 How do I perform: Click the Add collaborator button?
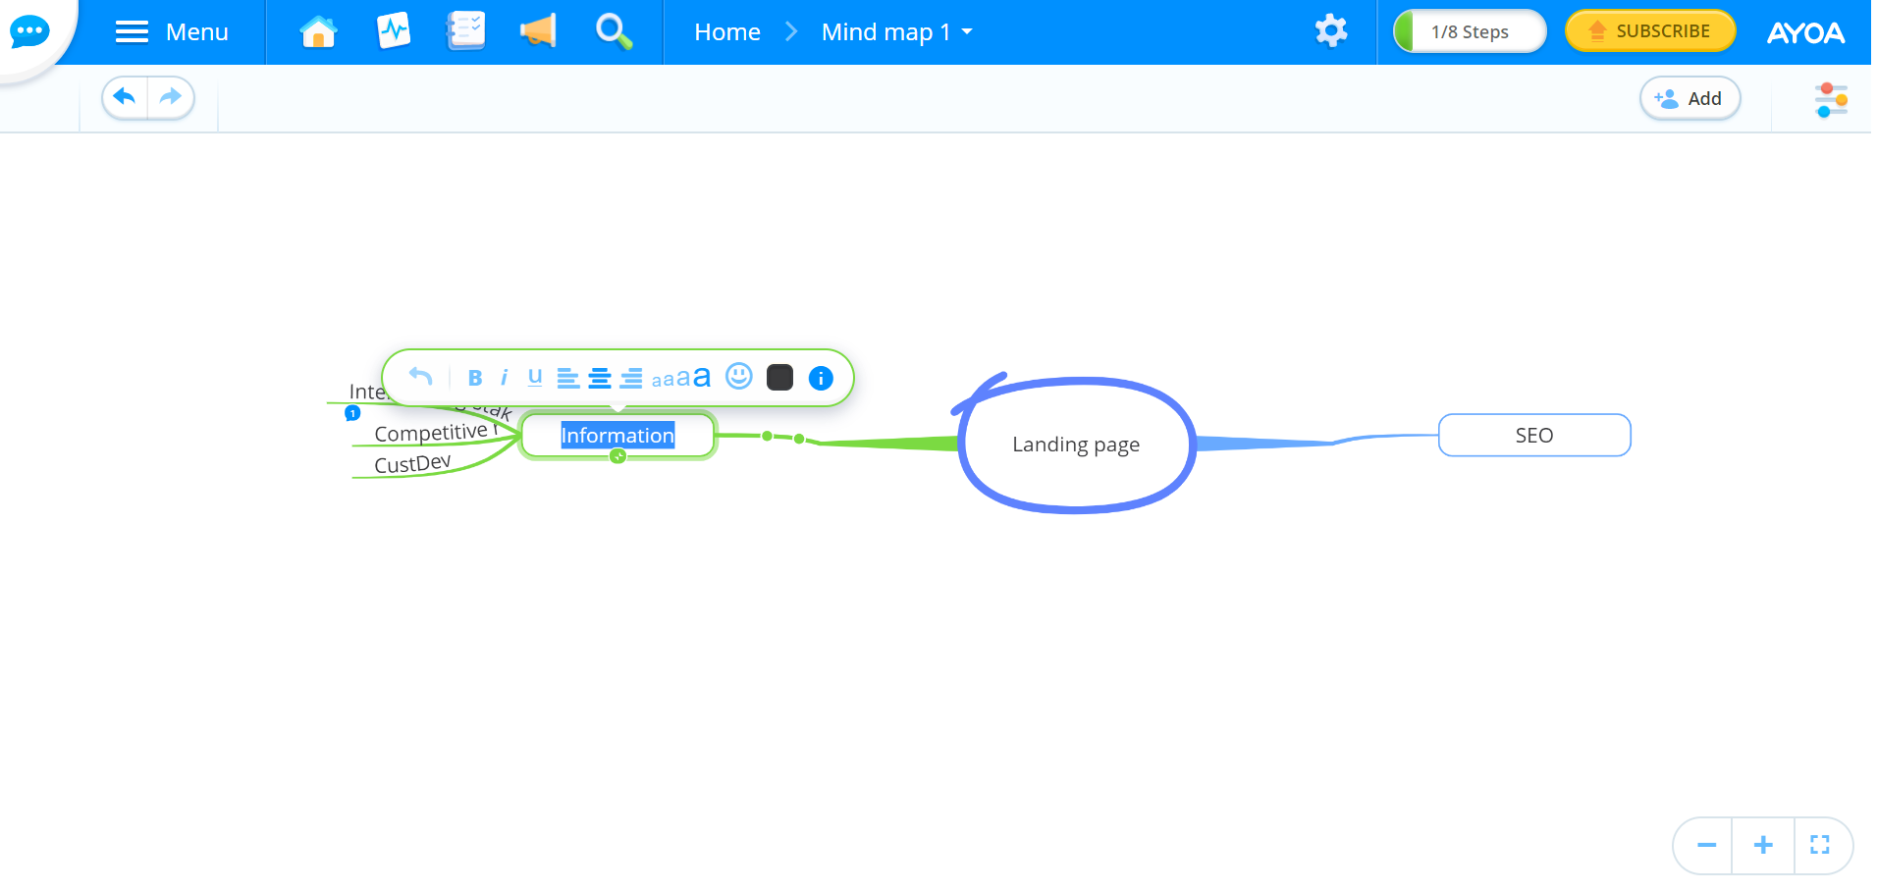[x=1689, y=98]
